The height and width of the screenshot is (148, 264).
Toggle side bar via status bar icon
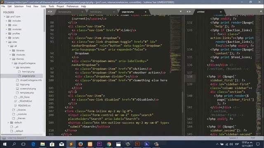(x=4, y=138)
